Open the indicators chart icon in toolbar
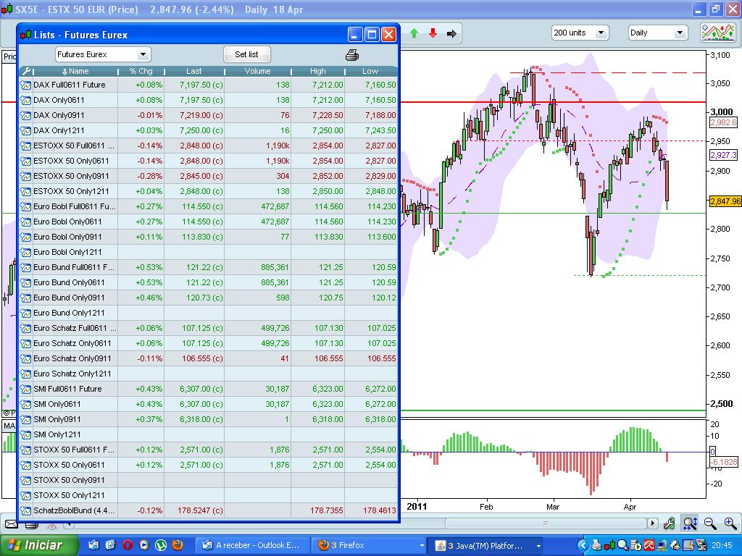Screen dimensions: 742x556 coord(718,33)
